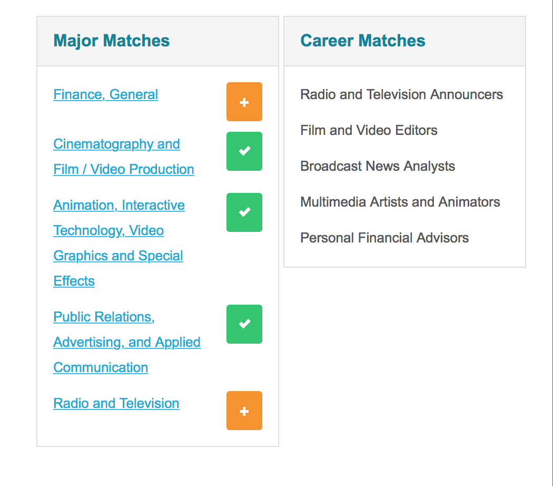Screen dimensions: 553x486
Task: Add Finance, General with the orange plus button
Action: pos(244,102)
